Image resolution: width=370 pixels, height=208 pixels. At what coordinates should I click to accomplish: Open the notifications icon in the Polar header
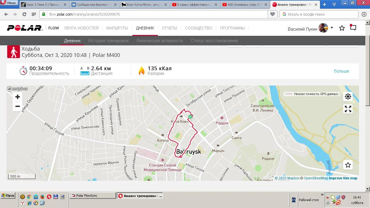(x=353, y=28)
